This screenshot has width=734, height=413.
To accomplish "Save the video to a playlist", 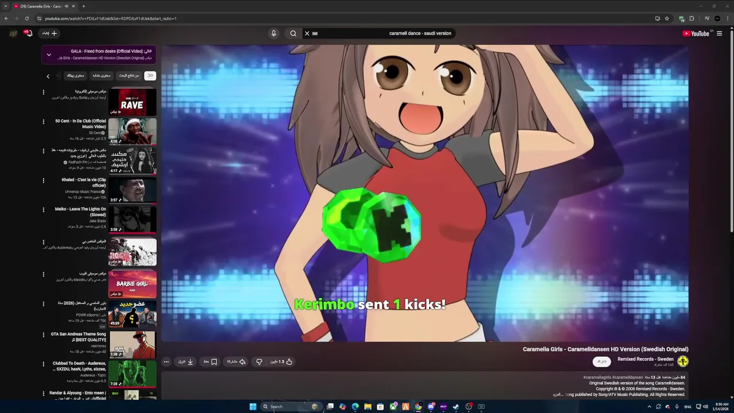I will click(x=210, y=362).
